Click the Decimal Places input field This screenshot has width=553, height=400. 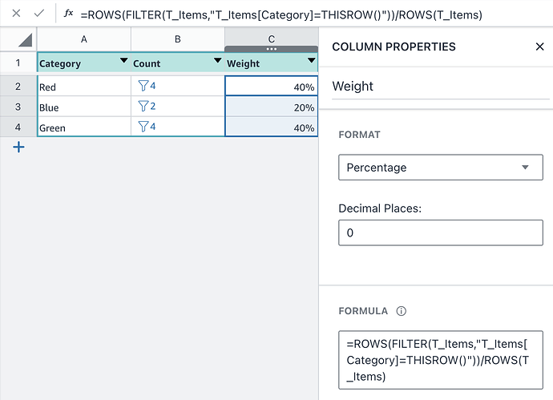pyautogui.click(x=440, y=232)
